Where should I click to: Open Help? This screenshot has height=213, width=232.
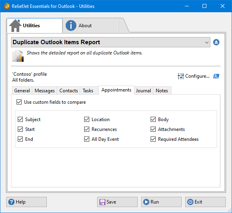(x=26, y=202)
